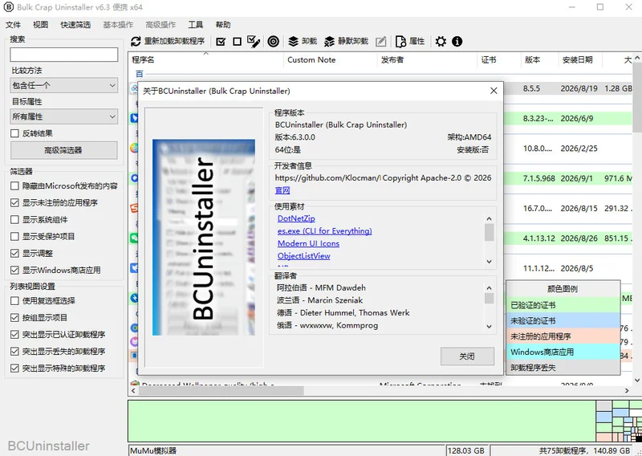Open 目标属性 dropdown 所有属性
Viewport: 642px width, 456px height.
click(x=64, y=116)
